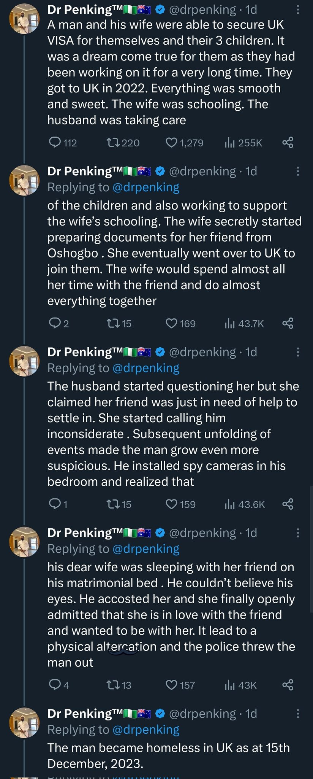Image resolution: width=313 pixels, height=779 pixels.
Task: Like the tweet with 1,279 likes
Action: point(172,143)
